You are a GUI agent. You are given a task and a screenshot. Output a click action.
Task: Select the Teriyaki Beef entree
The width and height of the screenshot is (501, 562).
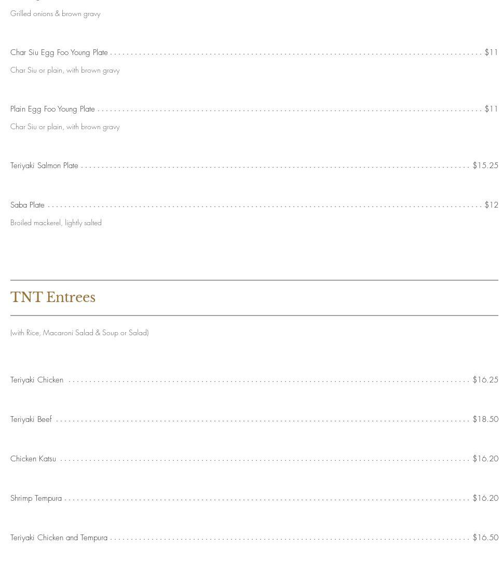[31, 419]
